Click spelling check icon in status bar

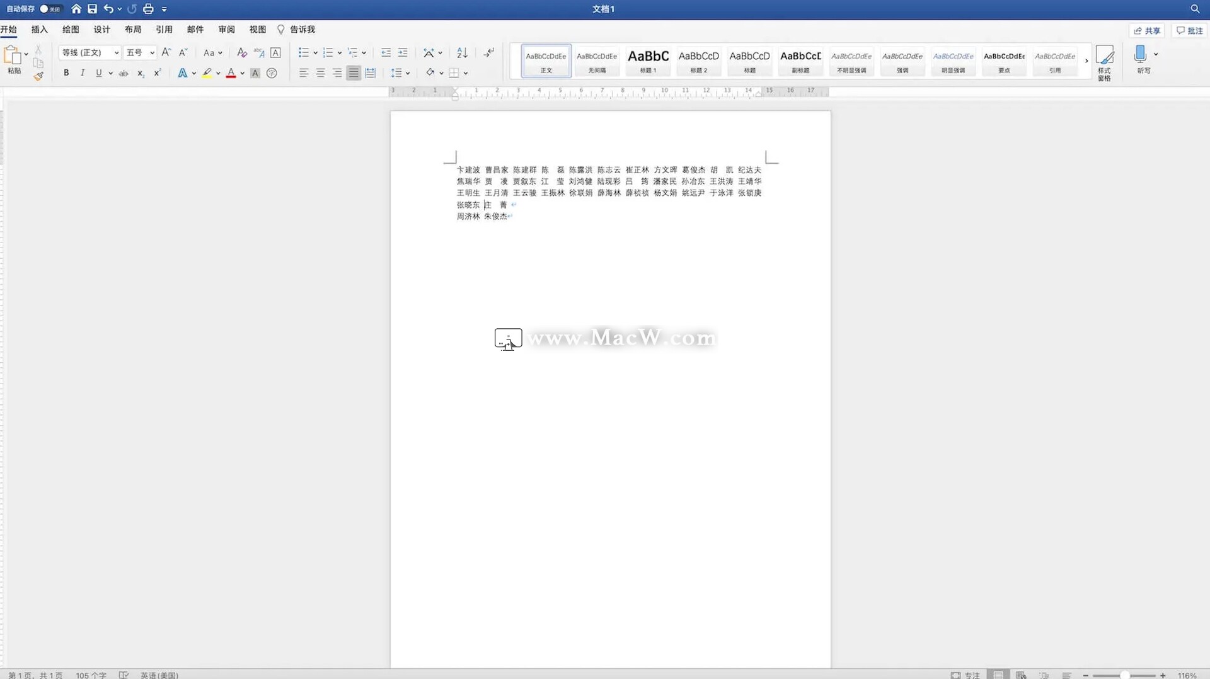tap(124, 675)
